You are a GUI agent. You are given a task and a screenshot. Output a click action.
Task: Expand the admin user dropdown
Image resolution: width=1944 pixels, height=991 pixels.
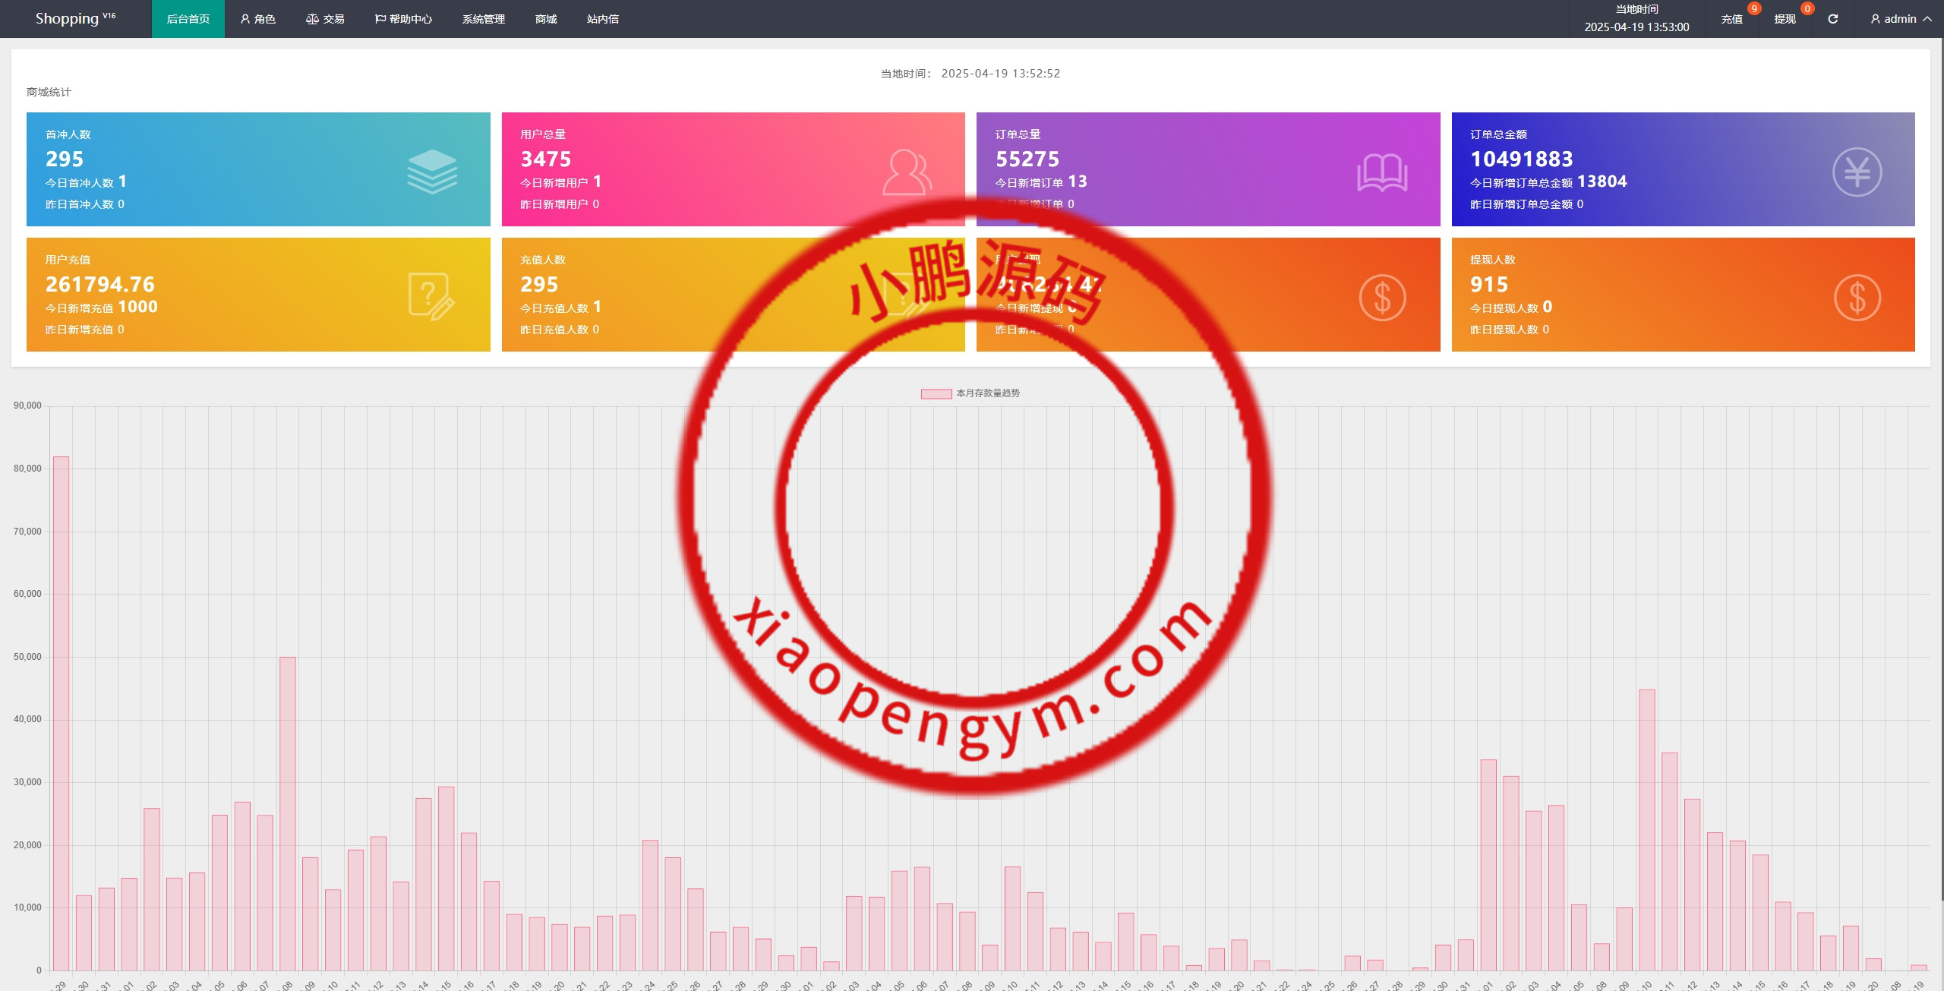click(1901, 19)
